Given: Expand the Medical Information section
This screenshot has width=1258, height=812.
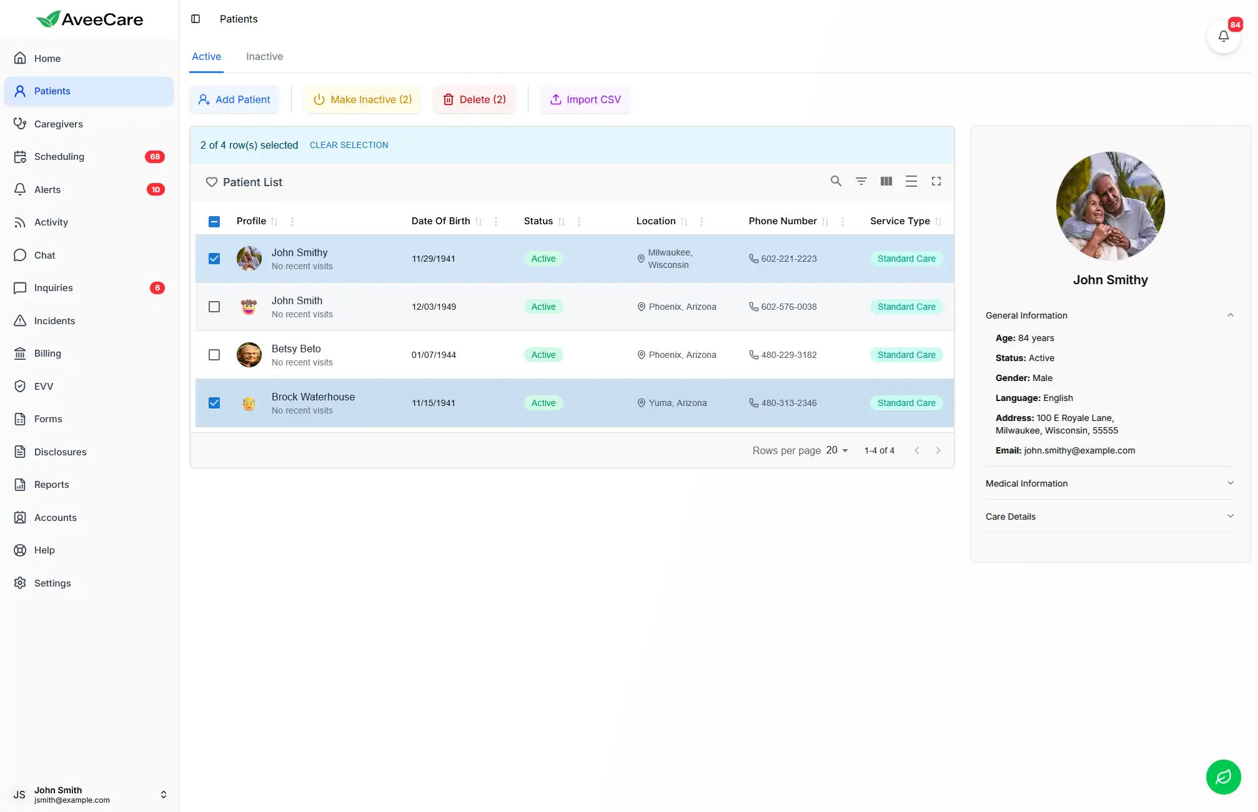Looking at the screenshot, I should [x=1230, y=483].
